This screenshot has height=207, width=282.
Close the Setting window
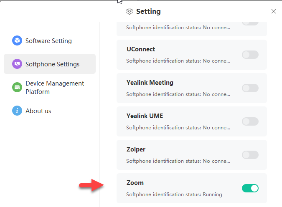[x=274, y=11]
